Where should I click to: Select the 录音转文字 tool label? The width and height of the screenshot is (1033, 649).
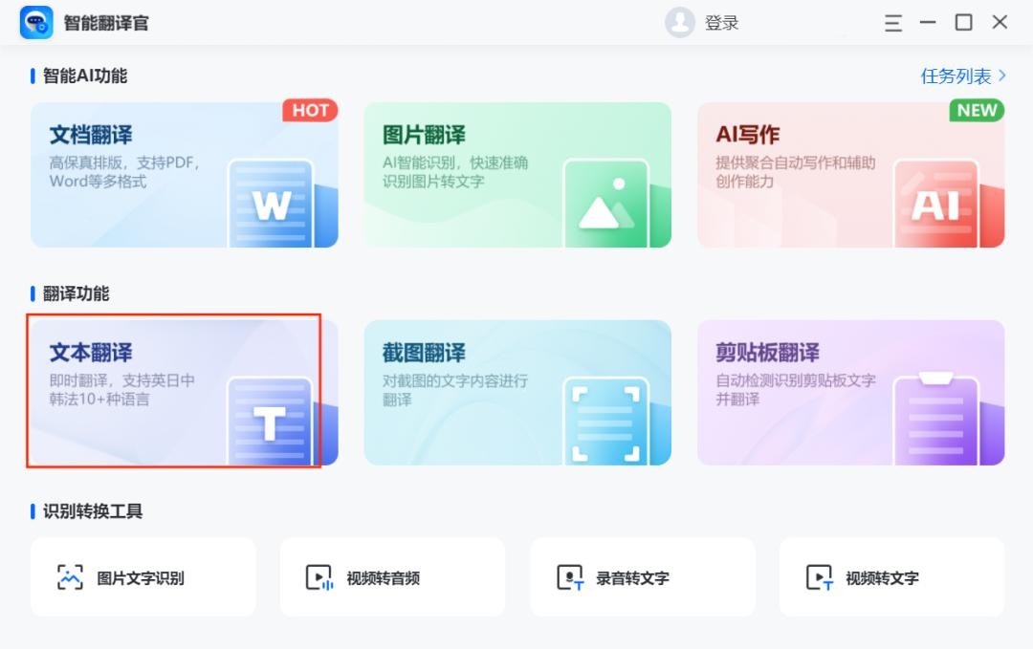click(632, 578)
